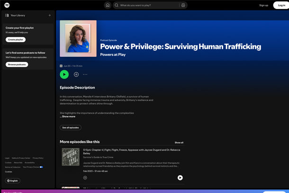Add episode to Your Episodes with plus icon
This screenshot has height=193, width=289.
(x=76, y=74)
